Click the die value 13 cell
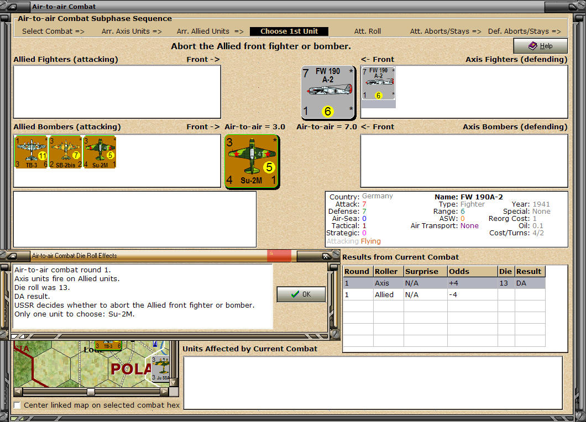Screen dimensions: 586x422 tap(506, 283)
